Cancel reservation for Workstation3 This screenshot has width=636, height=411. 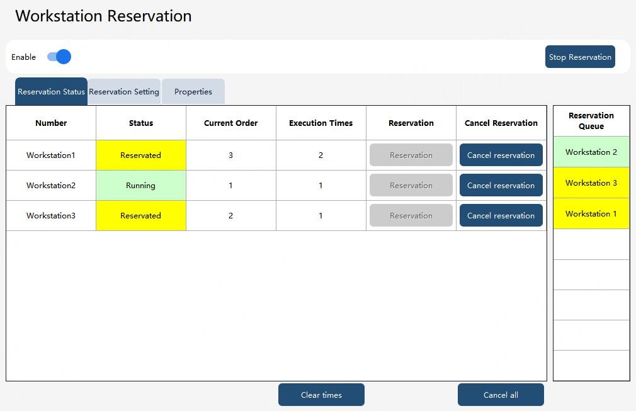501,215
